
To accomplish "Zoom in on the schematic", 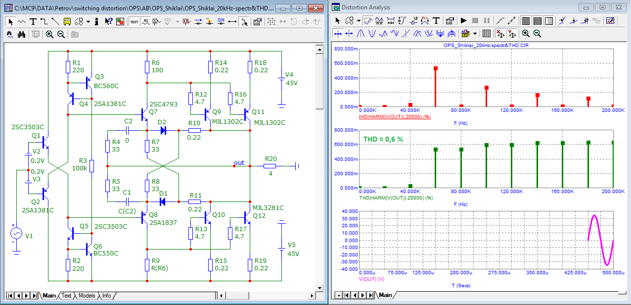I will tap(49, 34).
